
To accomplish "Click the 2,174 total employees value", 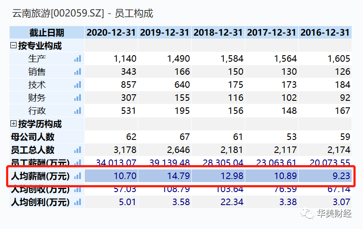I will click(339, 150).
